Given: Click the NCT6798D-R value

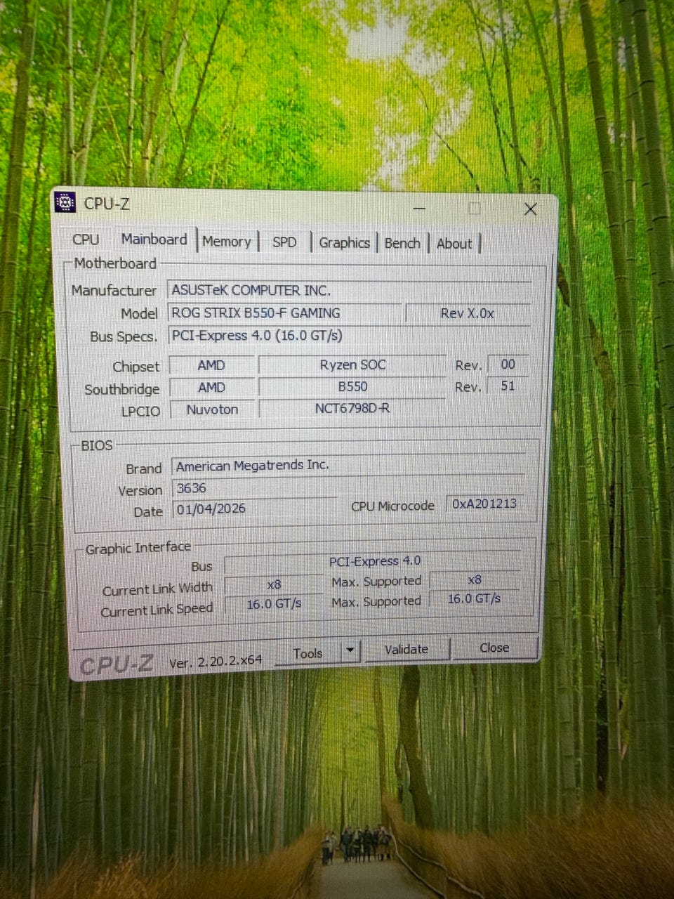Looking at the screenshot, I should pyautogui.click(x=352, y=408).
